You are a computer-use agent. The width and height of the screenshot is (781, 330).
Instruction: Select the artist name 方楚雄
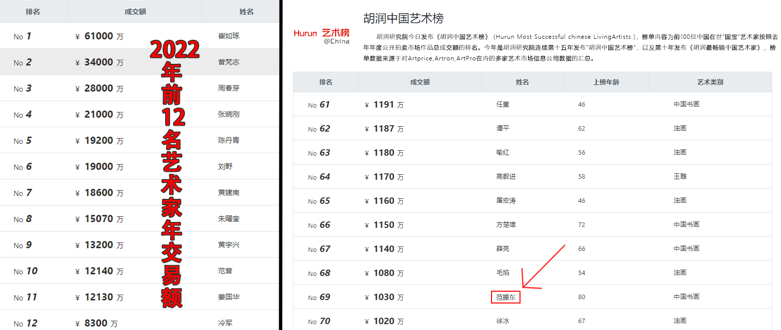[x=506, y=224]
